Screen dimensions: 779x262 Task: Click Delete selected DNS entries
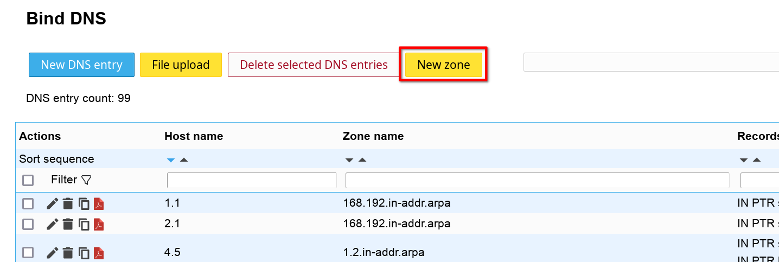(x=314, y=65)
